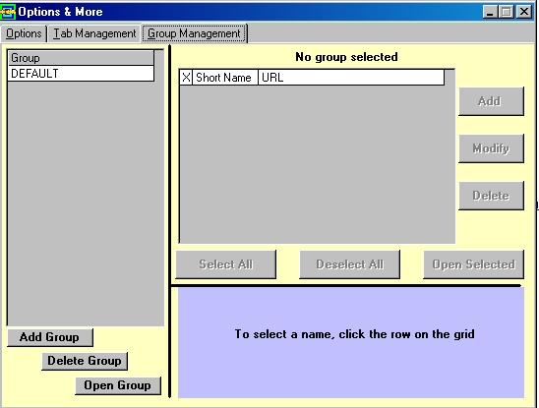The width and height of the screenshot is (539, 408).
Task: Click the Add URL button
Action: tap(491, 101)
